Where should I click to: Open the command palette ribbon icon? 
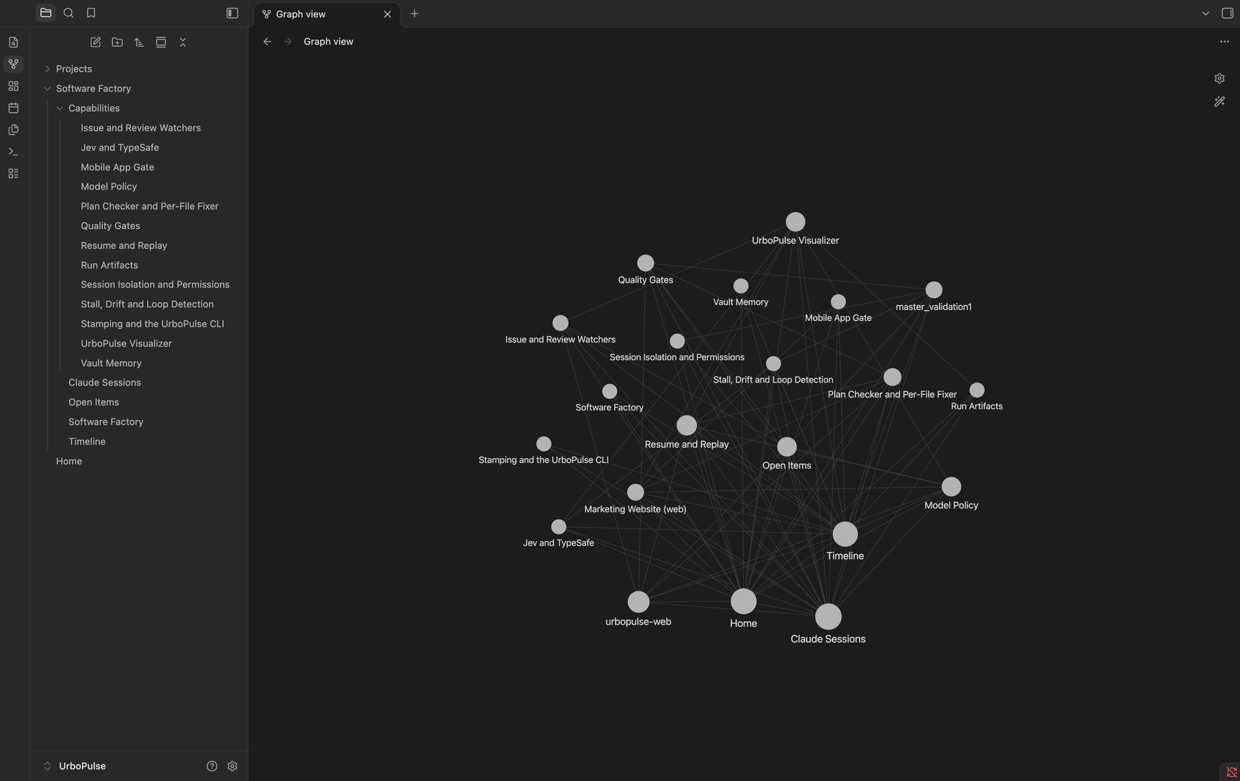pos(13,151)
